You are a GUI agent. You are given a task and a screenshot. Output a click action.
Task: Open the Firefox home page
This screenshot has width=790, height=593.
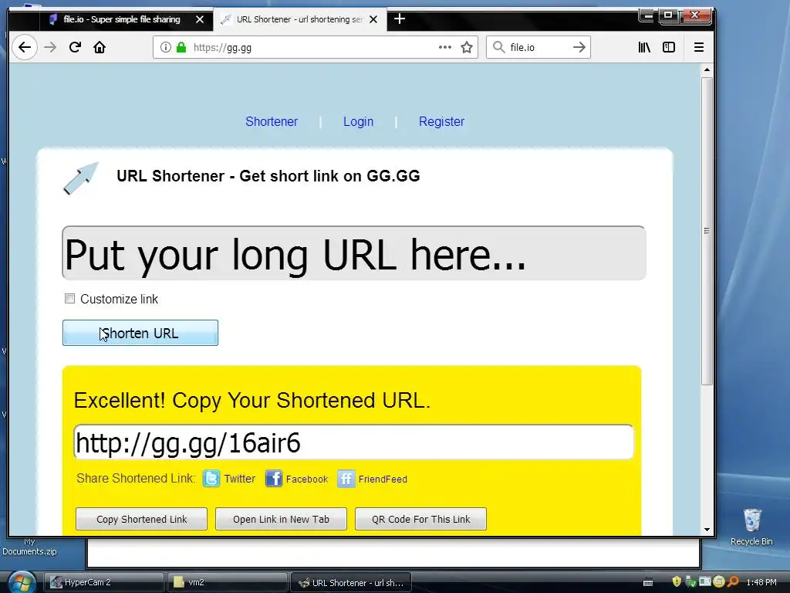pyautogui.click(x=100, y=47)
